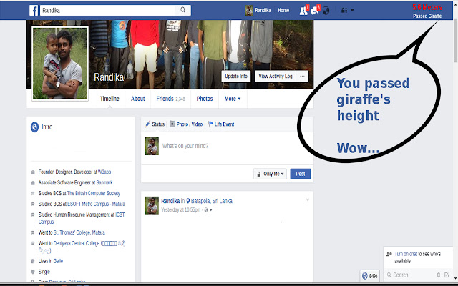Click the profile picture thumbnail
The image size is (458, 286).
point(60,64)
